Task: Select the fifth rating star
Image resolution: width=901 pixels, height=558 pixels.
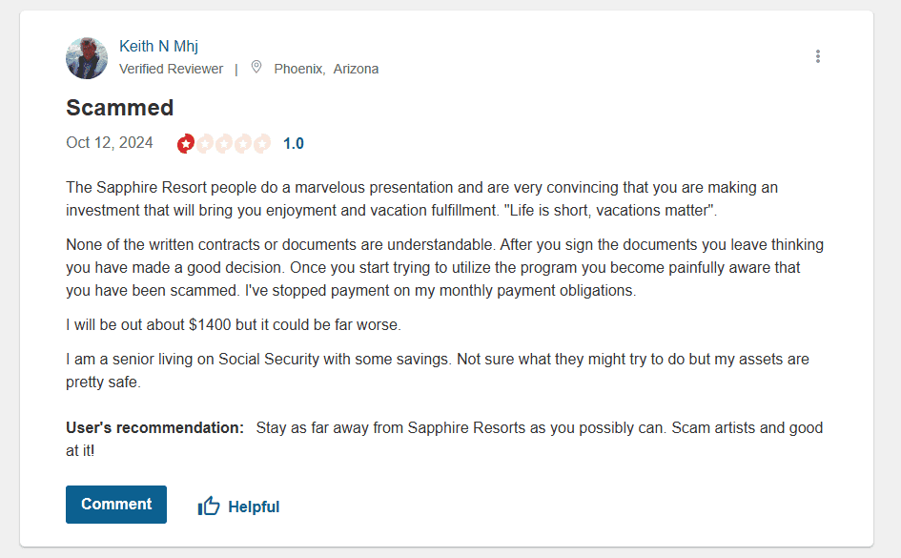Action: [x=262, y=144]
